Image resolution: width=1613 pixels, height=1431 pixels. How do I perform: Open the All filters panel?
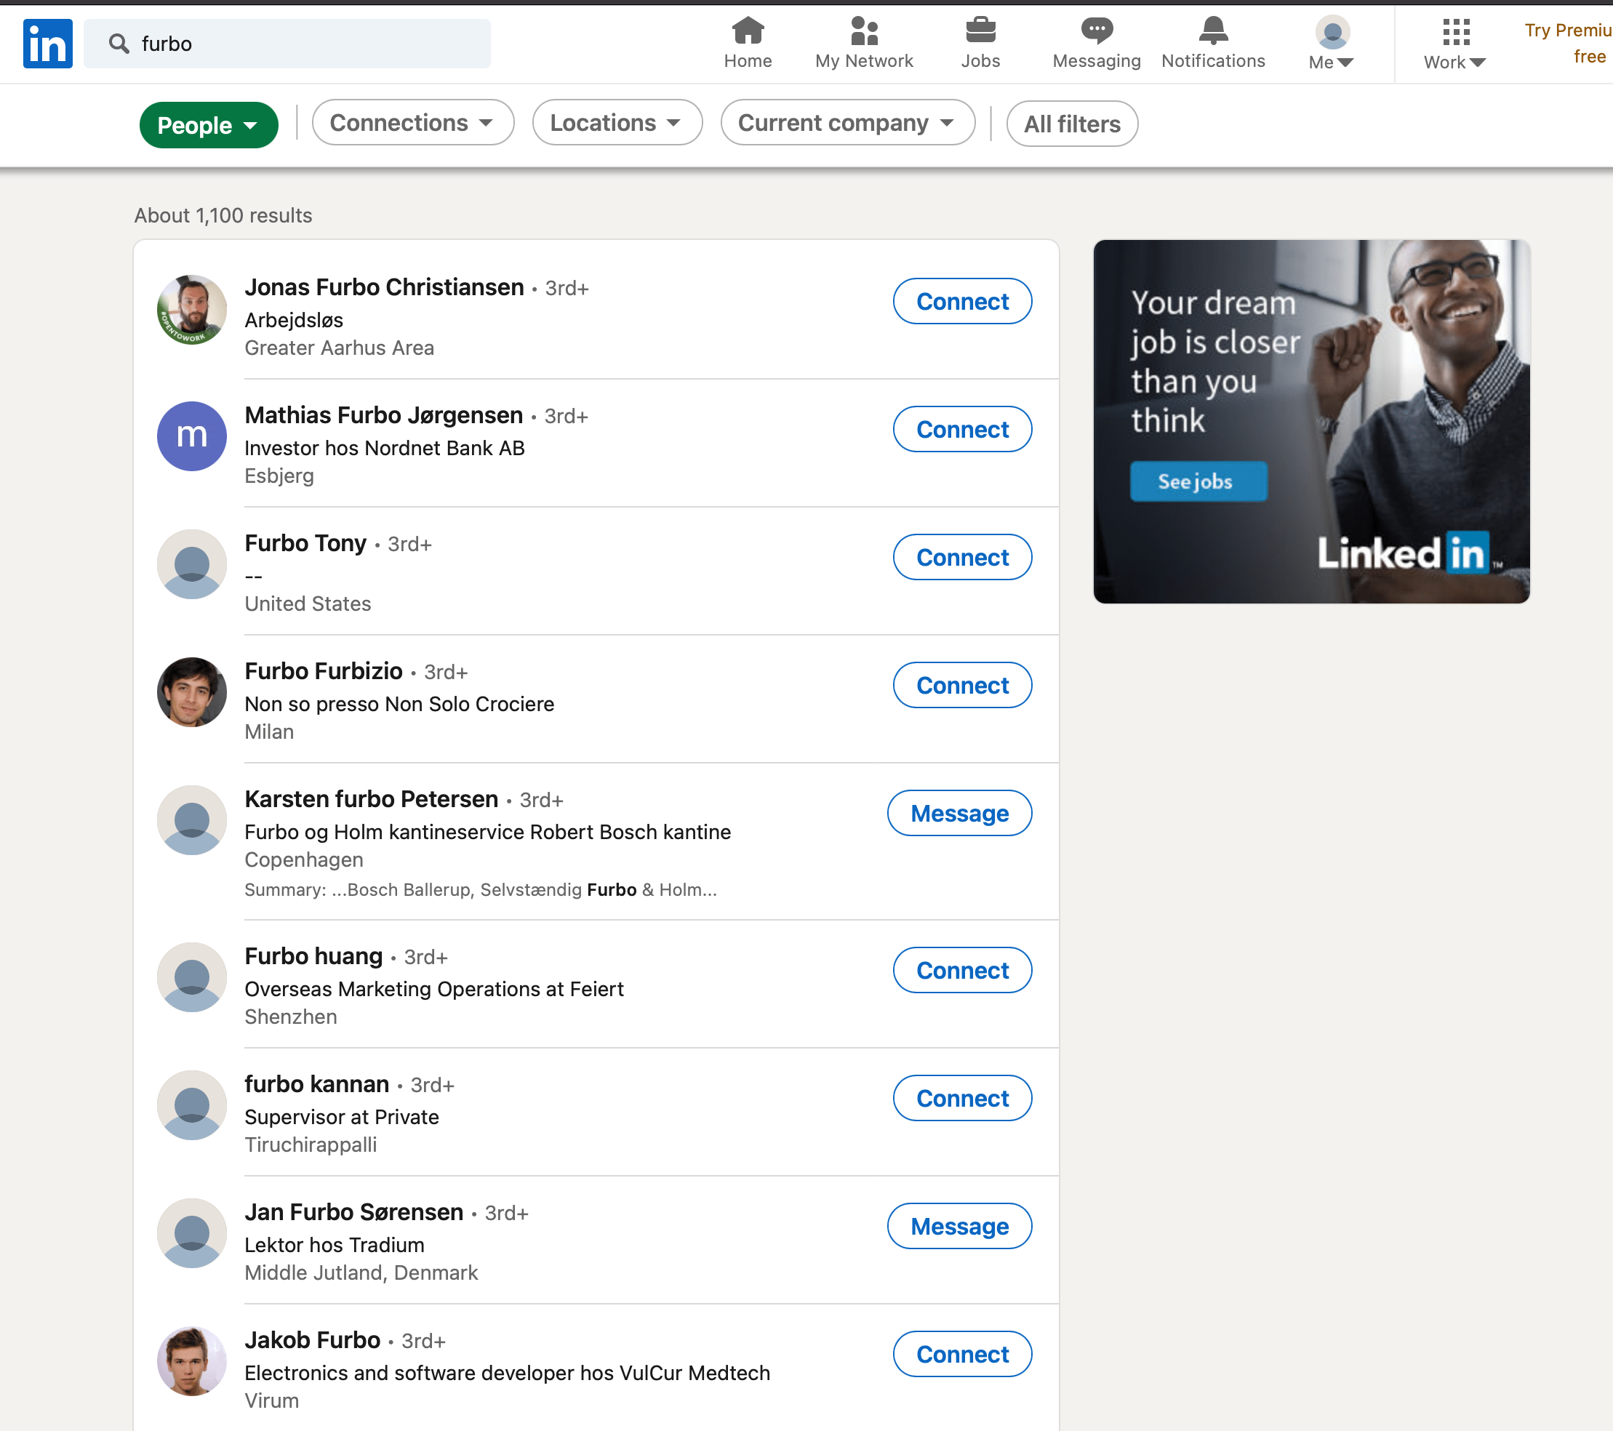click(1072, 124)
